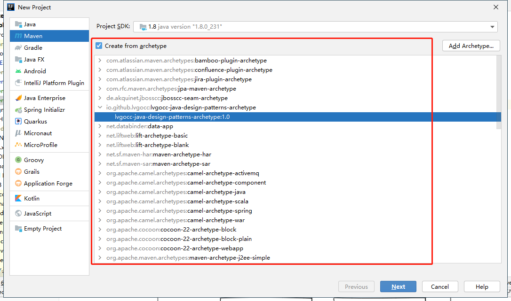
Task: Click the Spring Initializr leaf icon
Action: [x=18, y=110]
